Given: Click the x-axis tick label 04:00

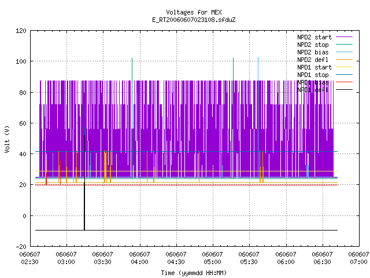Looking at the screenshot, I should [139, 262].
